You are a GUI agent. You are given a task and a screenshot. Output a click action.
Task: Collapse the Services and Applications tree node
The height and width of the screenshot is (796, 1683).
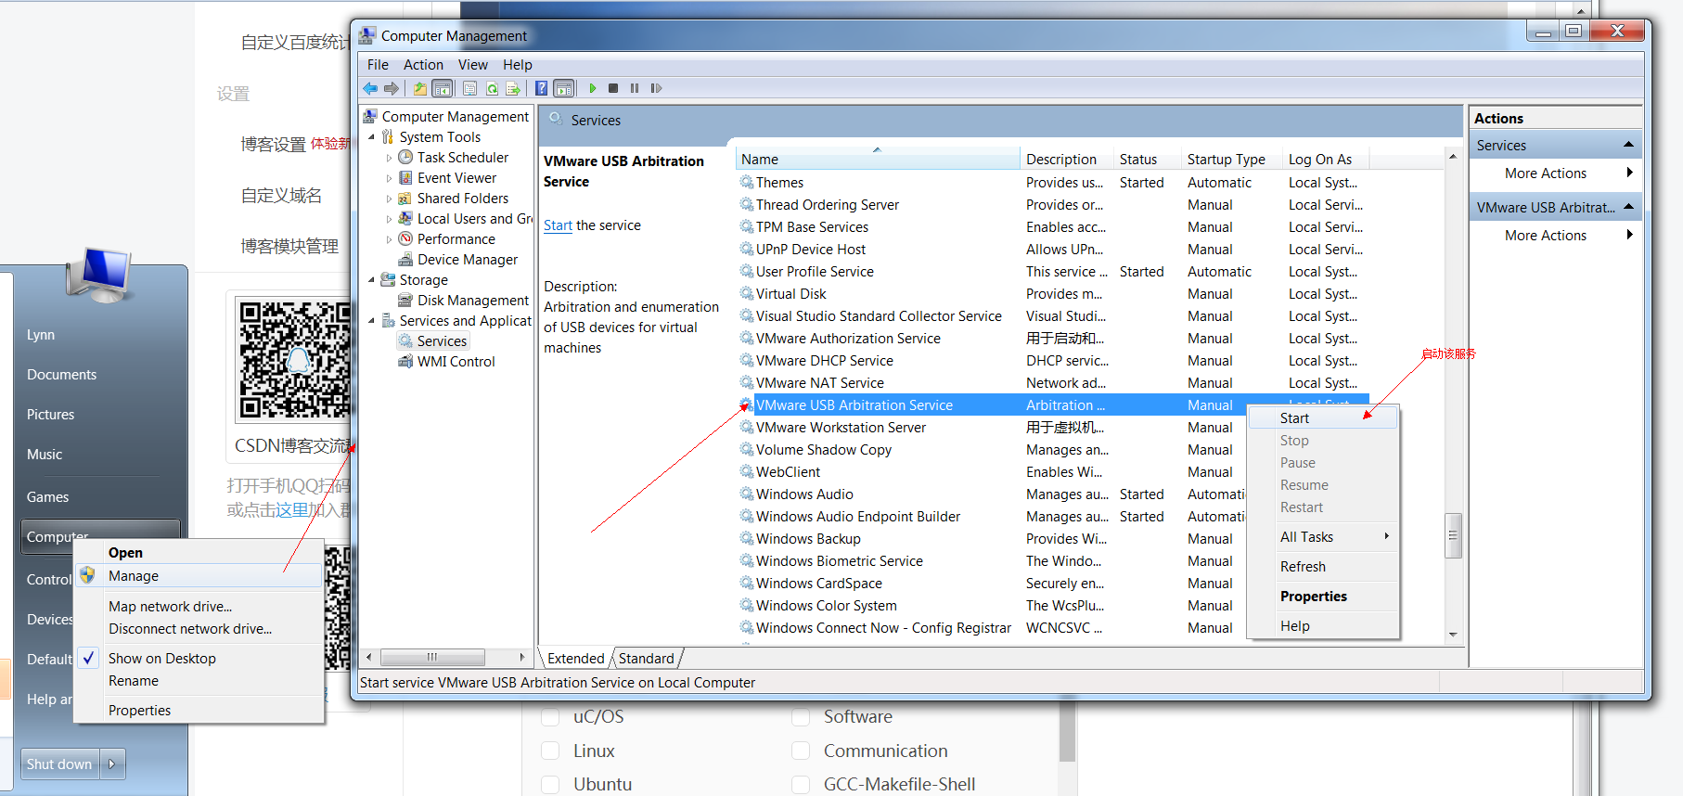coord(372,321)
